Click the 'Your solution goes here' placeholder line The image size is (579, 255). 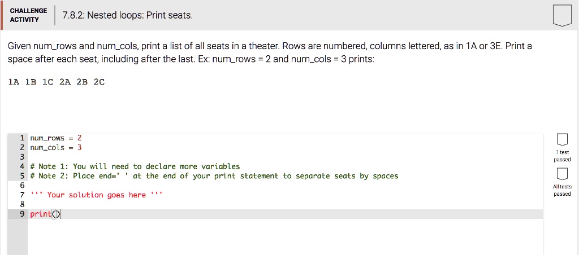pos(96,195)
